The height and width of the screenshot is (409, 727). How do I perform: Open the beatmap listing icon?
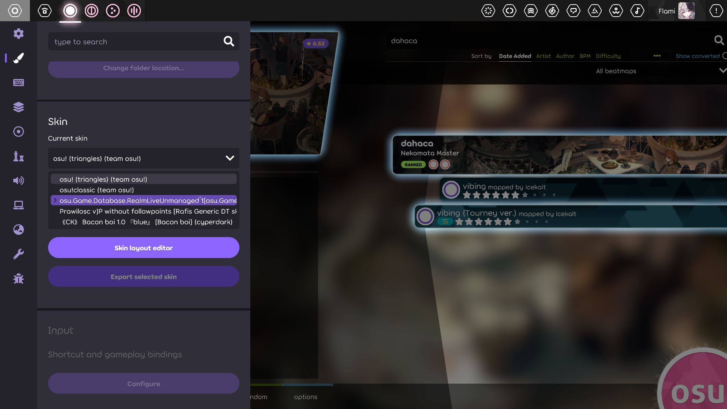pos(552,11)
